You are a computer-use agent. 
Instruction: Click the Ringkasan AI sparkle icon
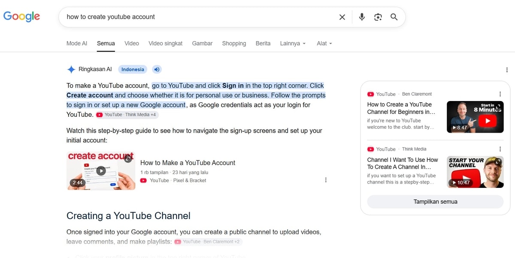[x=71, y=69]
